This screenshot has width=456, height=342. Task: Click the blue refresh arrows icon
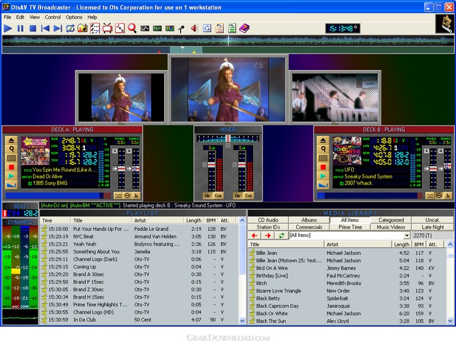[207, 28]
